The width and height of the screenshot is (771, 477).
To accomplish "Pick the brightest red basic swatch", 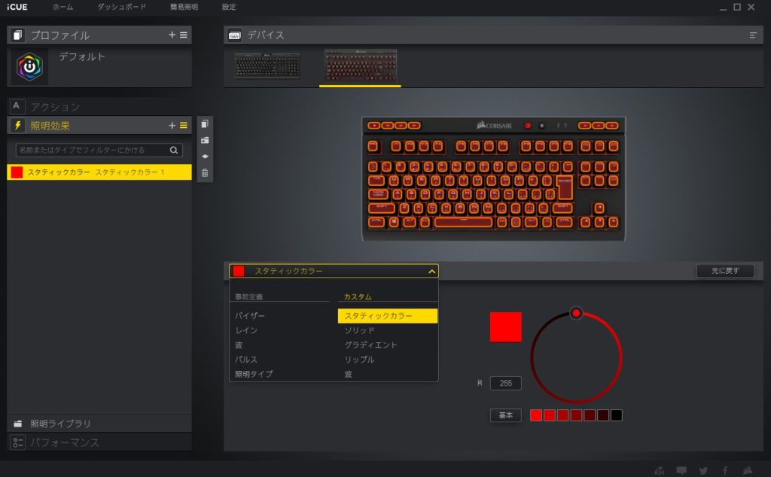I will tap(536, 415).
